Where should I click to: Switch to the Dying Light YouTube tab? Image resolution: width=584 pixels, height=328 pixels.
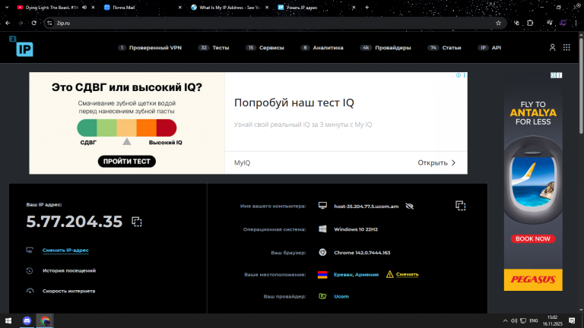[51, 8]
